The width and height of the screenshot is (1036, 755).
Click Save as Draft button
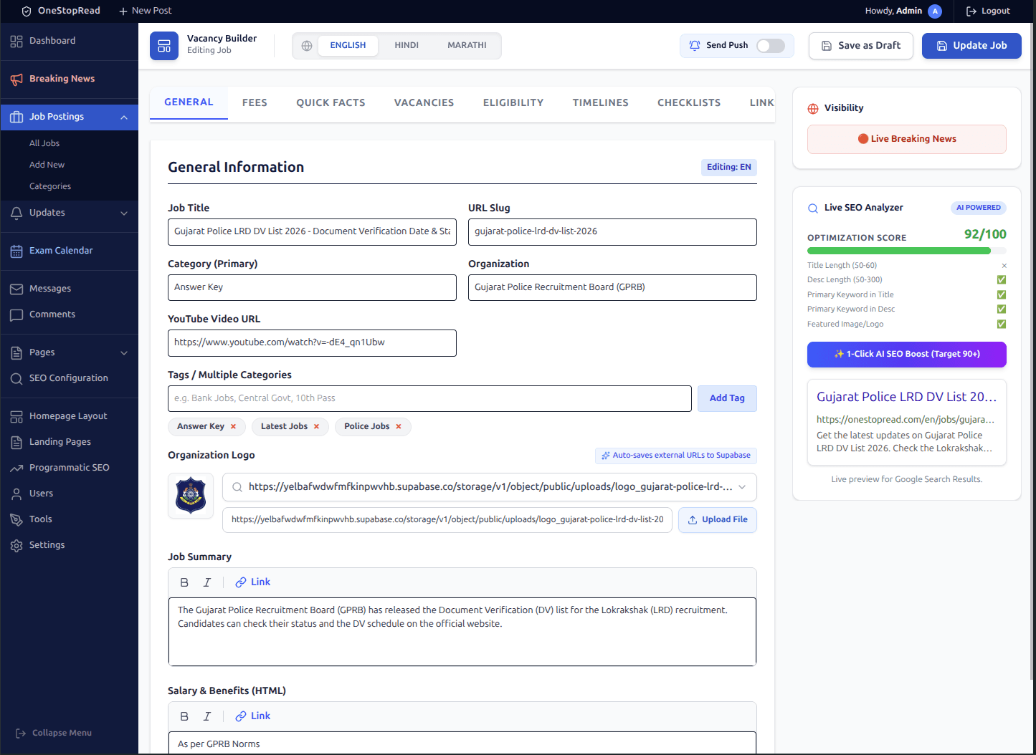[x=860, y=46]
